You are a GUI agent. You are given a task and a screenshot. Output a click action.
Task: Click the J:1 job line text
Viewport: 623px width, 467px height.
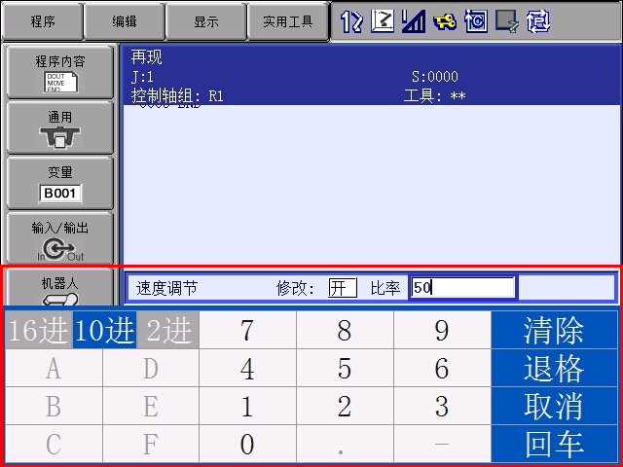point(142,76)
